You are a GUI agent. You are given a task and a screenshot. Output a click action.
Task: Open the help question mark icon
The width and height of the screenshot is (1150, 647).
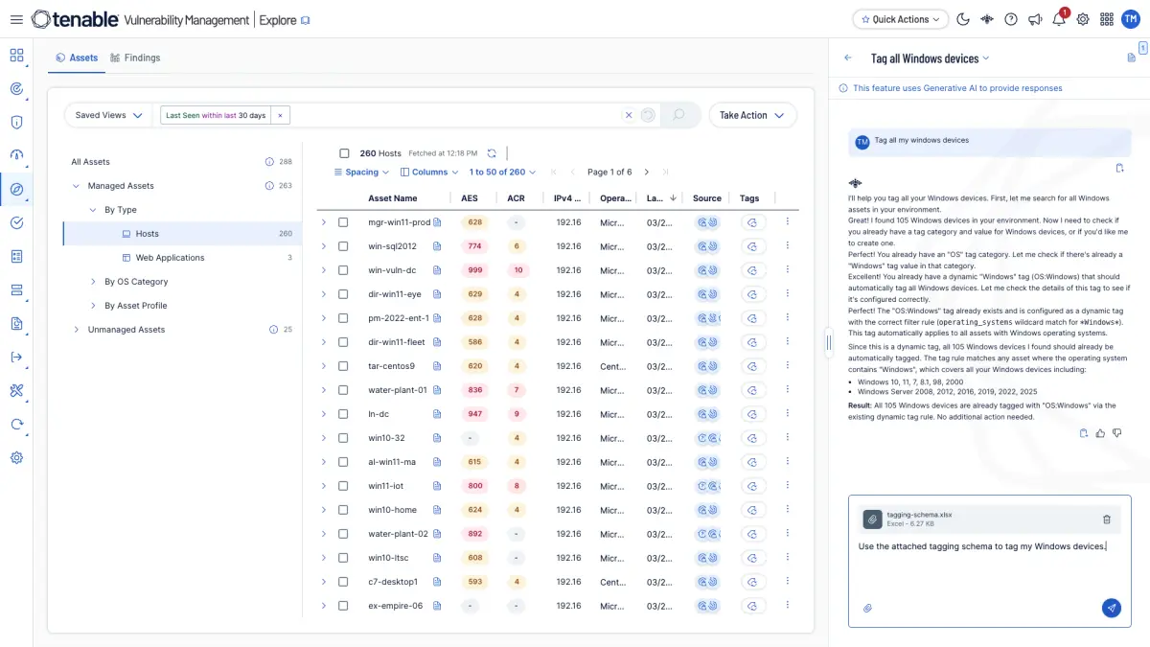pos(1011,19)
